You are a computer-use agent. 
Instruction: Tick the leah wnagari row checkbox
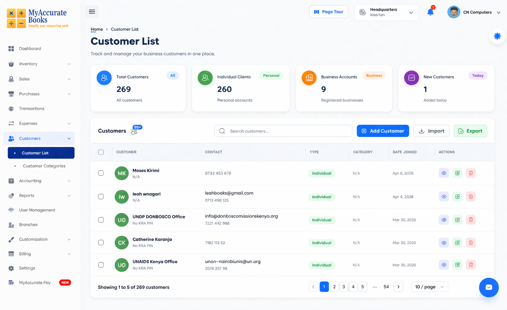tap(101, 197)
